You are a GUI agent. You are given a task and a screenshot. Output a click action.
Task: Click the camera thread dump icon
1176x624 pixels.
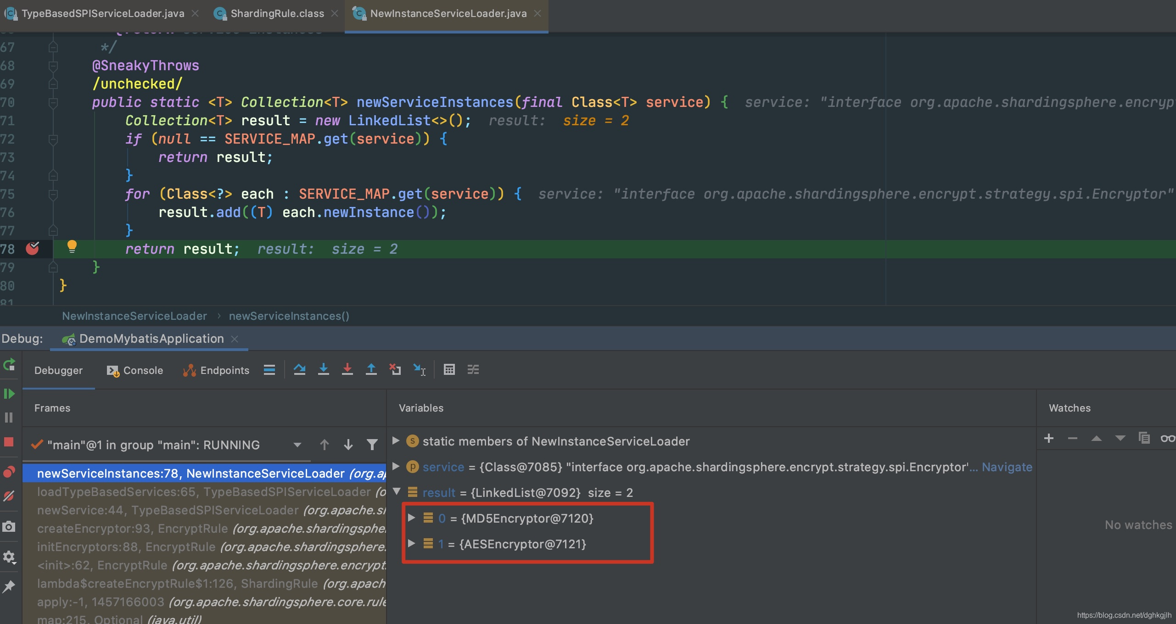(x=9, y=526)
